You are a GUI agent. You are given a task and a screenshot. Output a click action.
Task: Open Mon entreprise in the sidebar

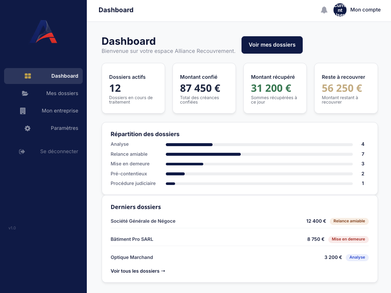43,111
